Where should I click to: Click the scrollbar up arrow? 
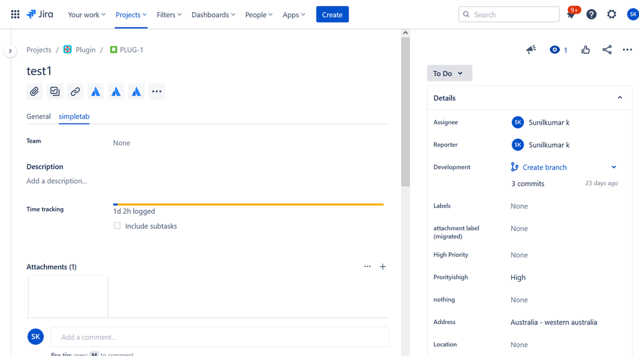pos(405,33)
